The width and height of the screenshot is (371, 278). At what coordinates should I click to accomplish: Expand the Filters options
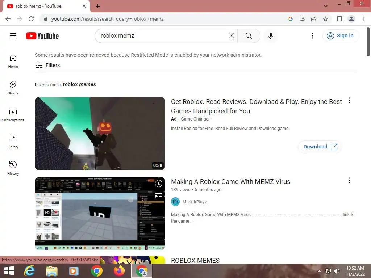47,65
